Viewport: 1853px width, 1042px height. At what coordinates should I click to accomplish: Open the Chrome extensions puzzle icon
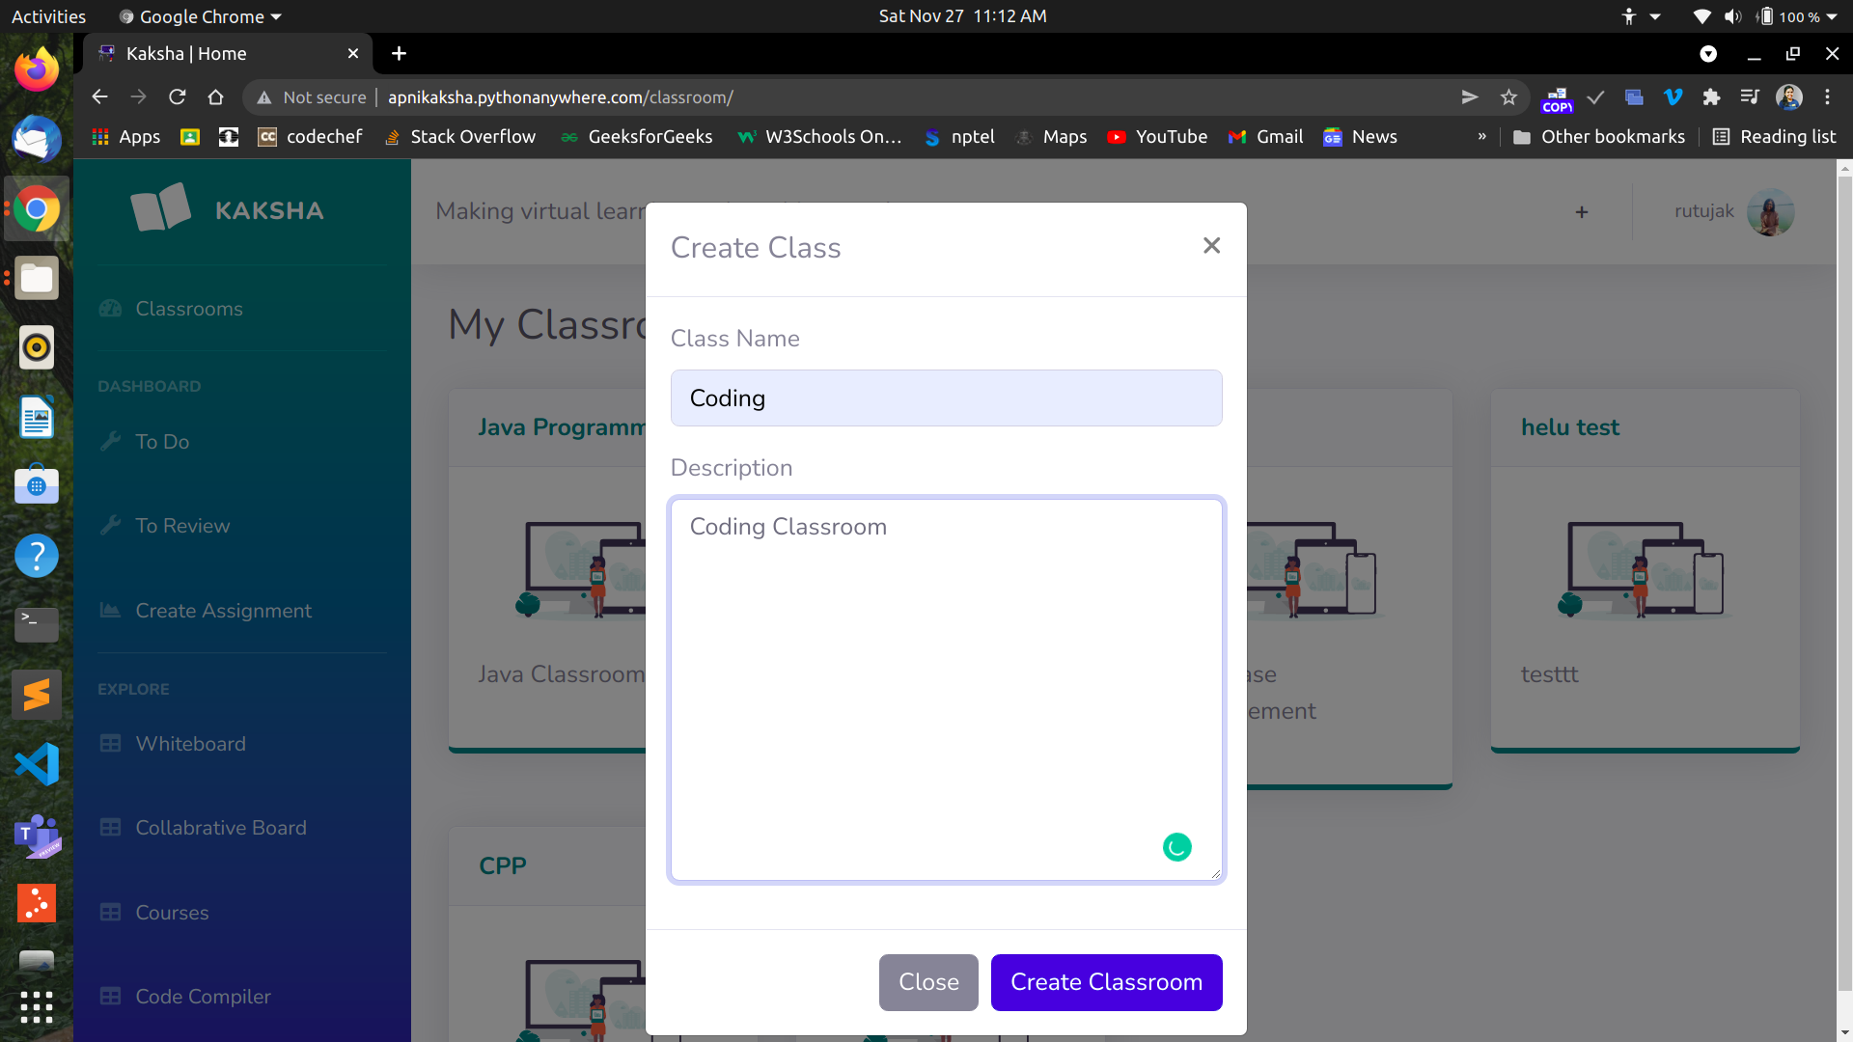point(1711,97)
